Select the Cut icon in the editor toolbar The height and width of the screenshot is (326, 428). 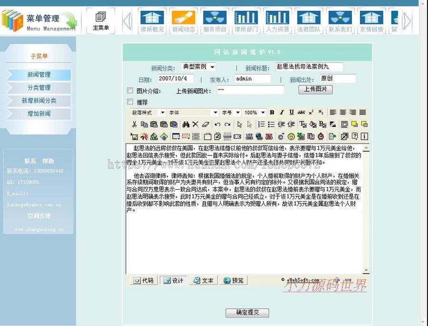click(134, 124)
